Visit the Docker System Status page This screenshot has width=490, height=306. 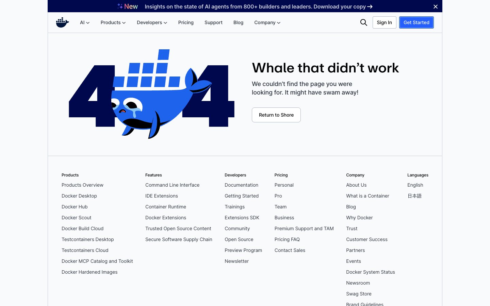(371, 272)
